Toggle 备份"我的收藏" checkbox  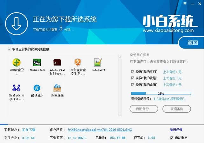point(132,78)
